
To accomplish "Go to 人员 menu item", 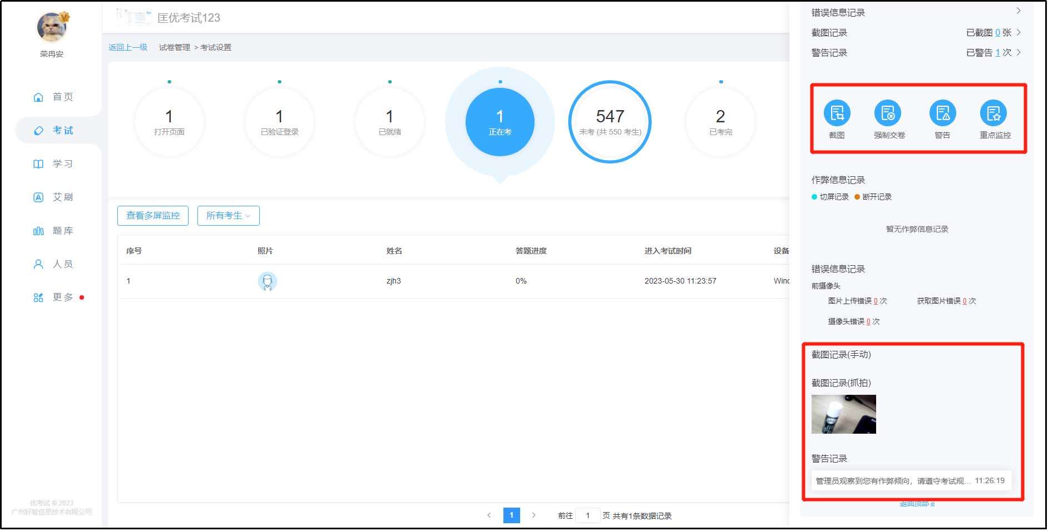I will click(53, 264).
